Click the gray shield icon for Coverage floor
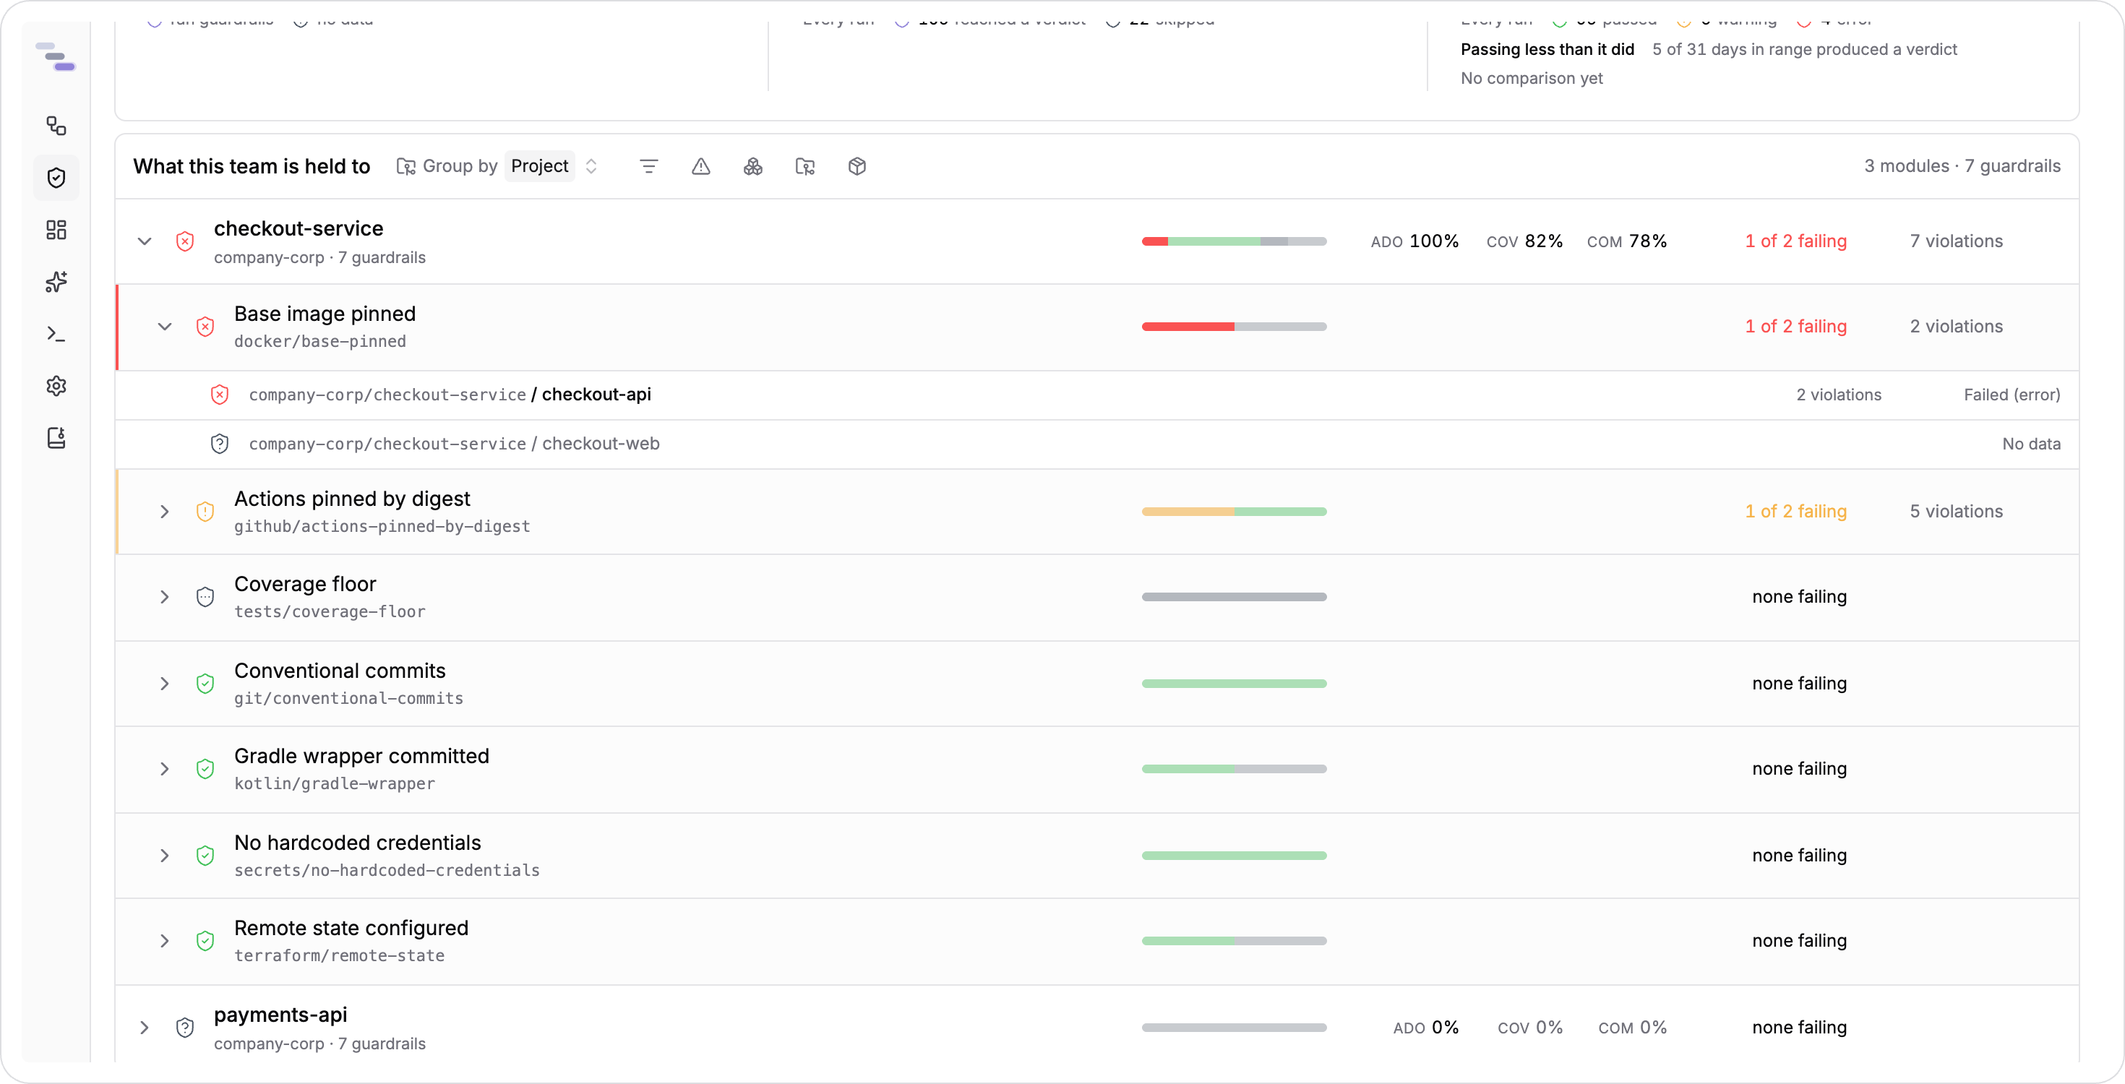 pos(205,596)
